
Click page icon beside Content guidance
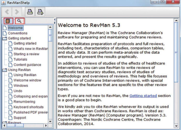click(10, 65)
